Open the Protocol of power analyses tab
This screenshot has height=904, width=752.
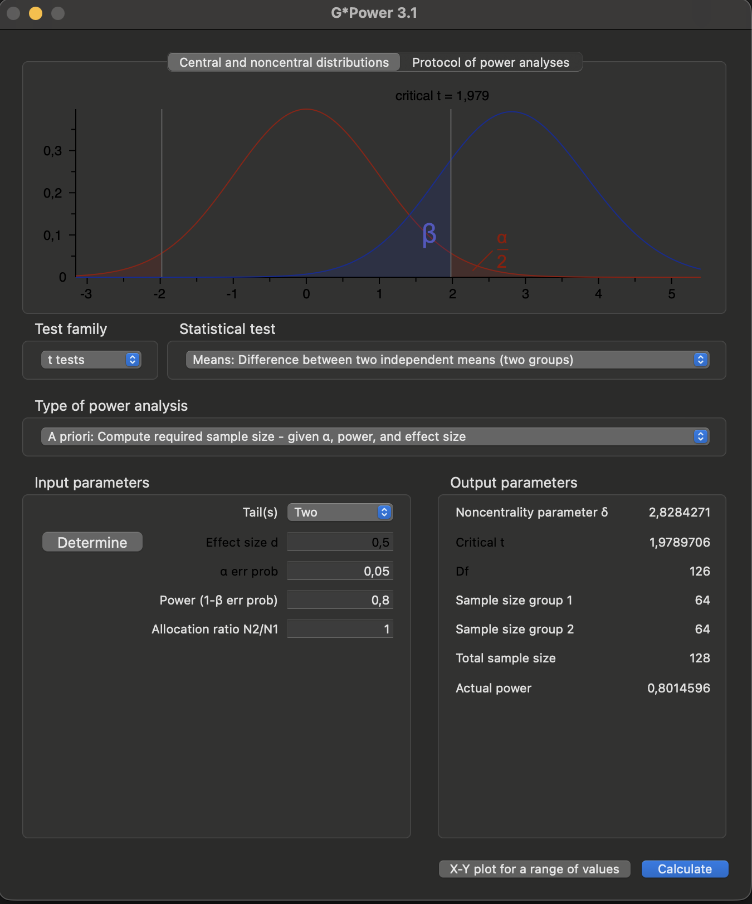click(491, 62)
